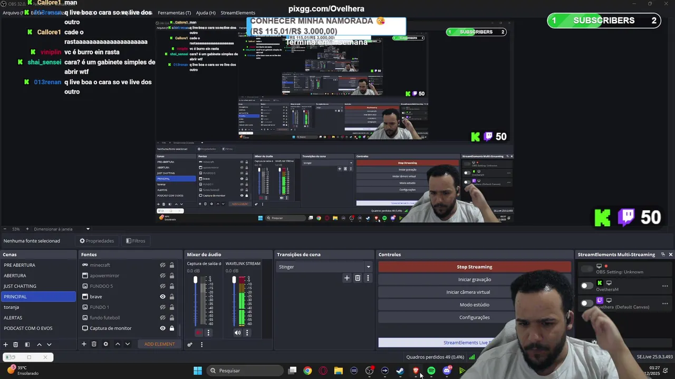Image resolution: width=675 pixels, height=379 pixels.
Task: Adjust WAVELINK STREAM volume slider
Action: click(x=234, y=301)
